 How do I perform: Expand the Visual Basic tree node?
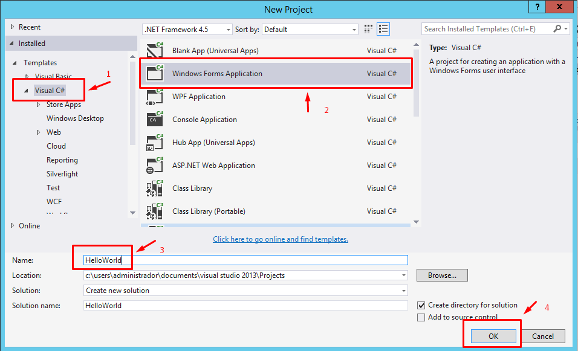point(27,76)
